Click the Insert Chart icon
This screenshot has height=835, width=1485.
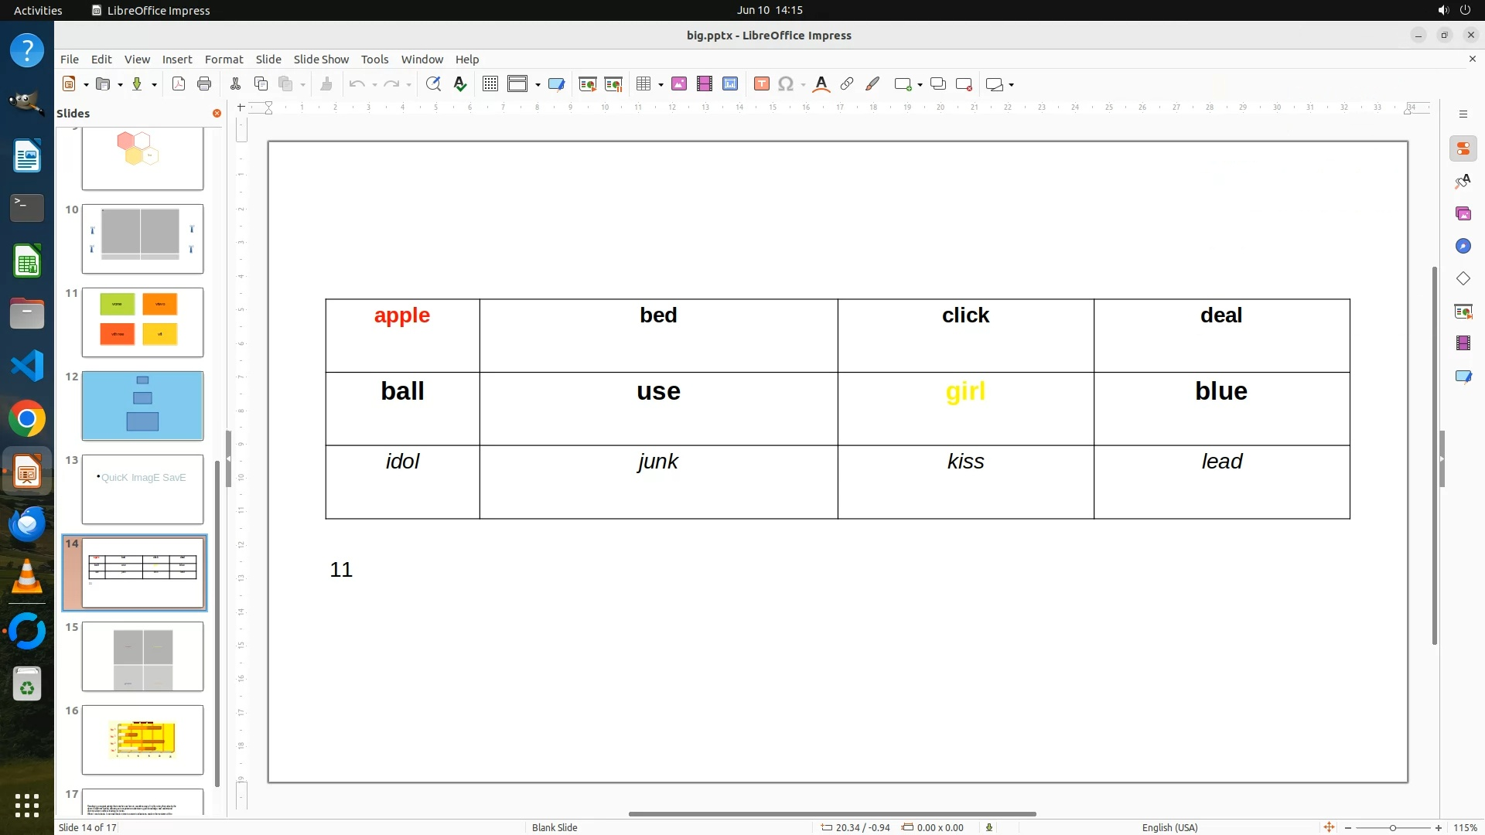[730, 84]
